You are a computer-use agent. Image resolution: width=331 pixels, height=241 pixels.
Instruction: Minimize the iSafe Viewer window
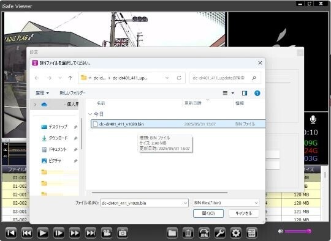[x=300, y=4]
